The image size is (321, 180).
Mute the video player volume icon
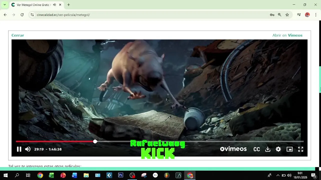point(28,149)
